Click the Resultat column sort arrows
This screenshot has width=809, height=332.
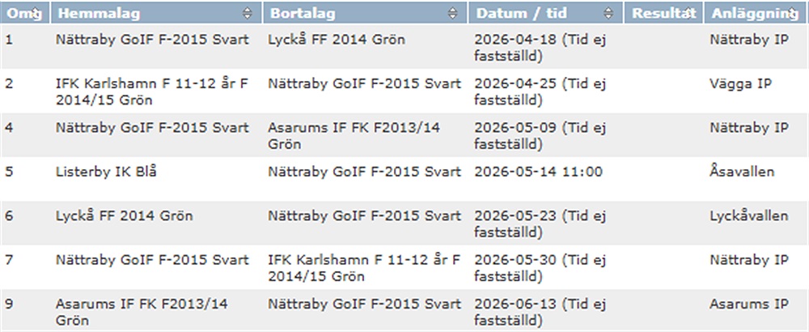(690, 13)
